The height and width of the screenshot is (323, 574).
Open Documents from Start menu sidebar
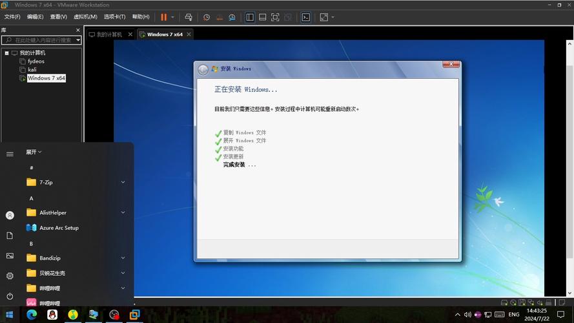tap(10, 236)
